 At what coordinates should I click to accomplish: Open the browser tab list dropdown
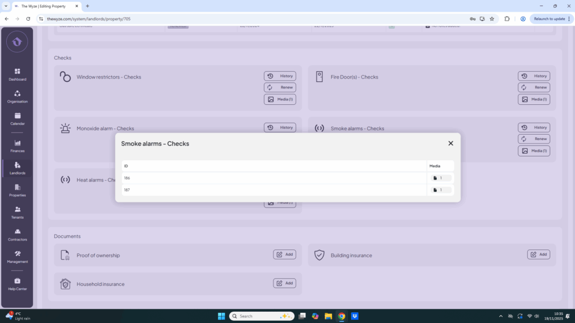[6, 6]
